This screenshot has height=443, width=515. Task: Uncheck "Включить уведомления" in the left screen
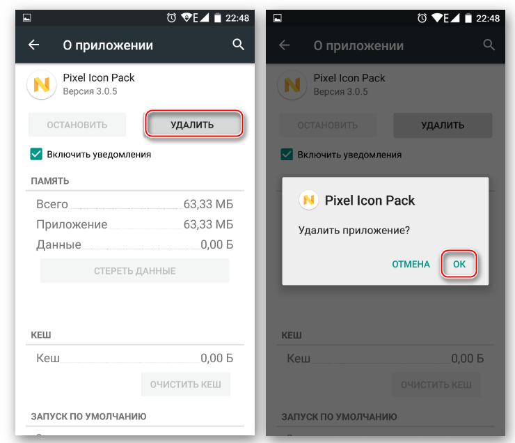pyautogui.click(x=35, y=154)
